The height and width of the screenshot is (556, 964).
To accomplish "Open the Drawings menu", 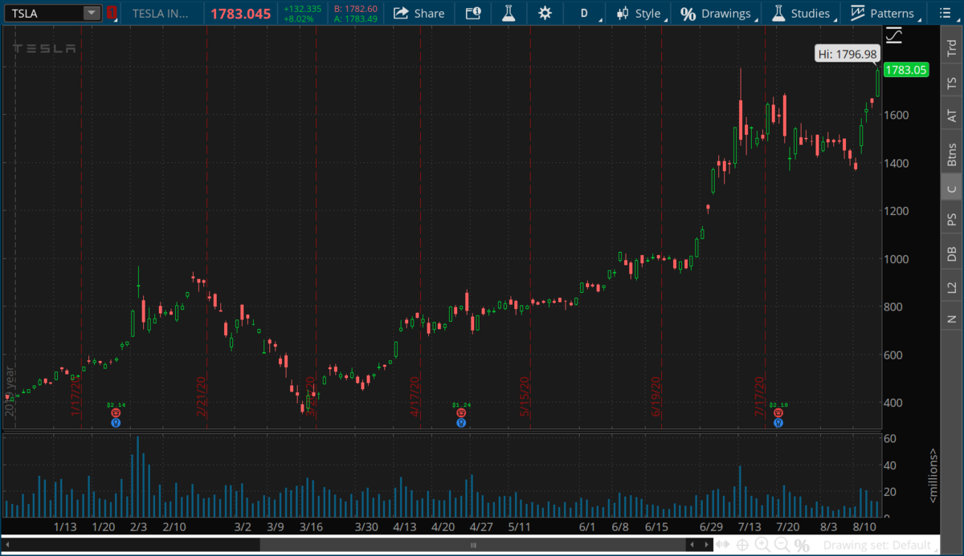I will [719, 13].
